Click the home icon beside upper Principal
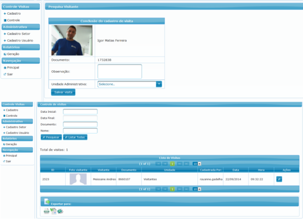Viewport: 303px width, 219px height. (5, 68)
